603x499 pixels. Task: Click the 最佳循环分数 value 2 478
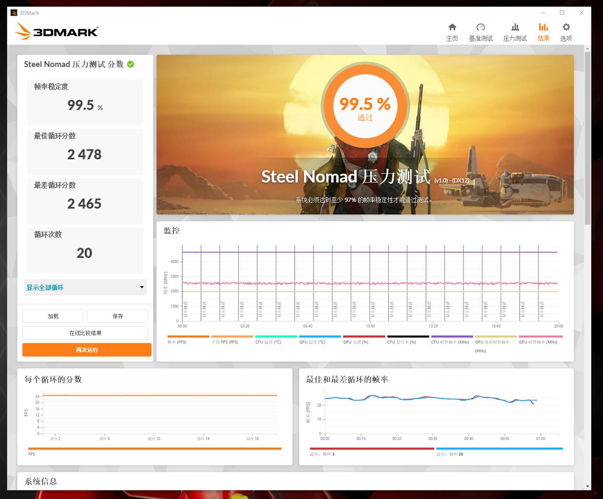tap(84, 154)
